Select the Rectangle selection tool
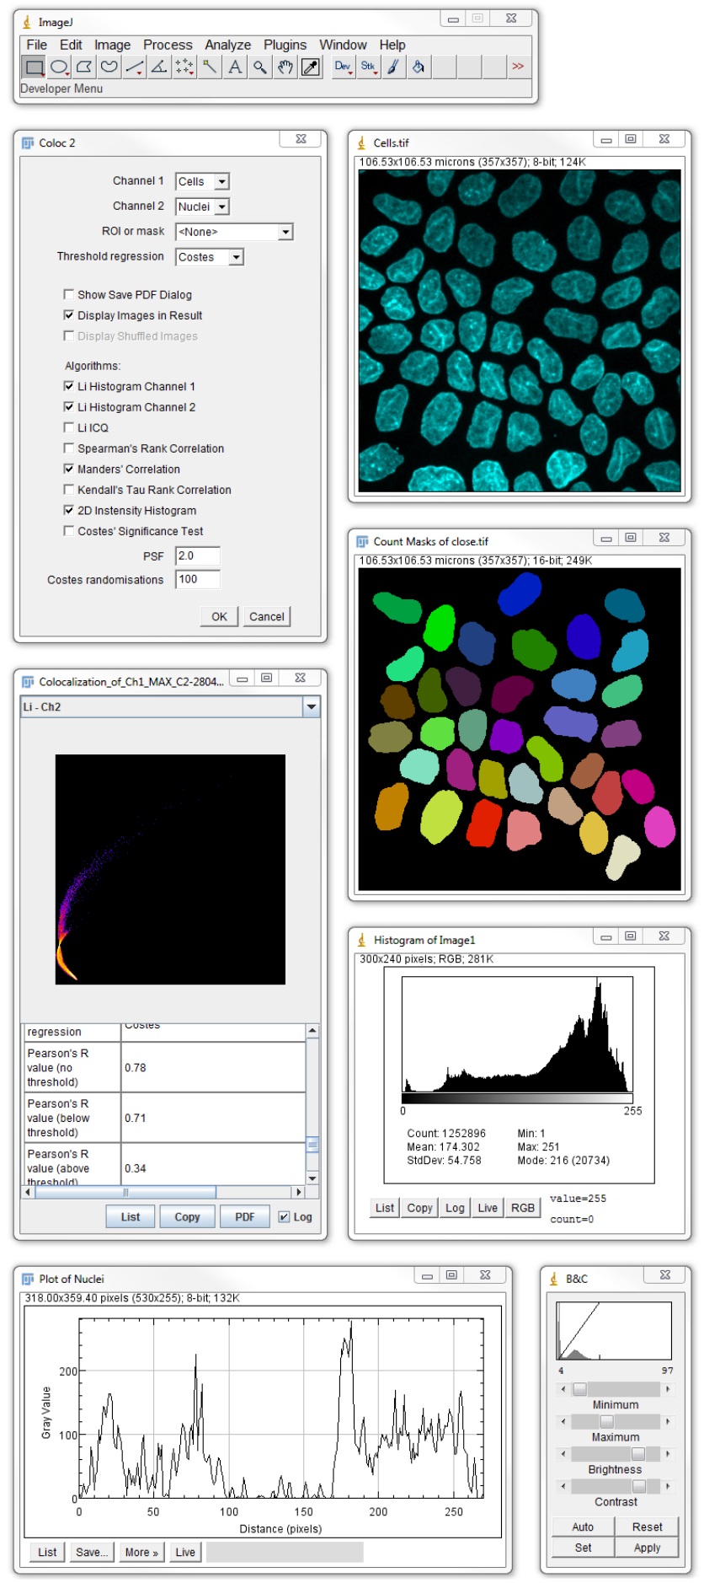 pyautogui.click(x=34, y=67)
